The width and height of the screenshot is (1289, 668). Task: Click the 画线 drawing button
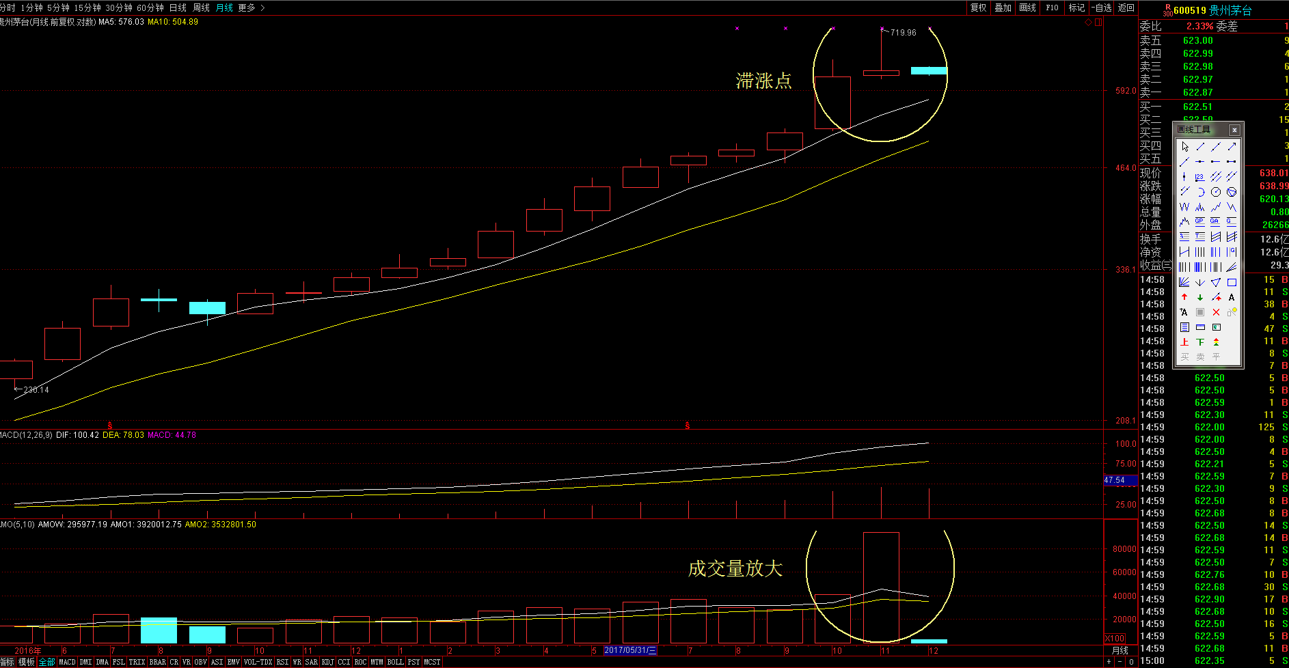tap(1027, 8)
